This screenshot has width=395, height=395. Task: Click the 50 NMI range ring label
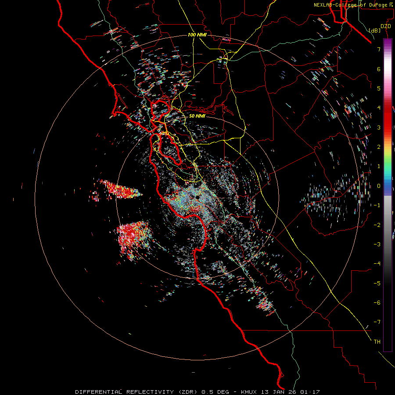(197, 116)
